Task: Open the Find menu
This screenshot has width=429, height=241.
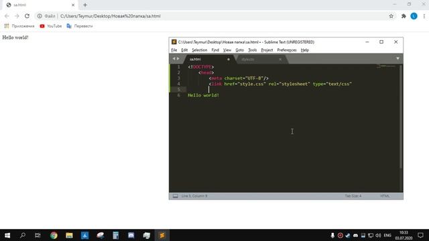Action: pyautogui.click(x=215, y=50)
